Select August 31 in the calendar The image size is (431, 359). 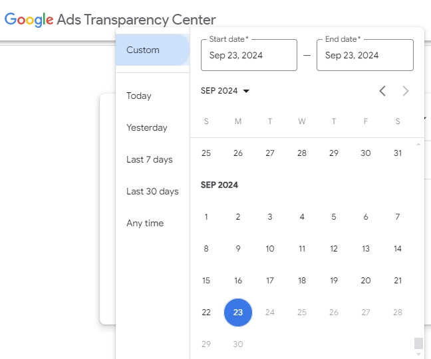[398, 153]
